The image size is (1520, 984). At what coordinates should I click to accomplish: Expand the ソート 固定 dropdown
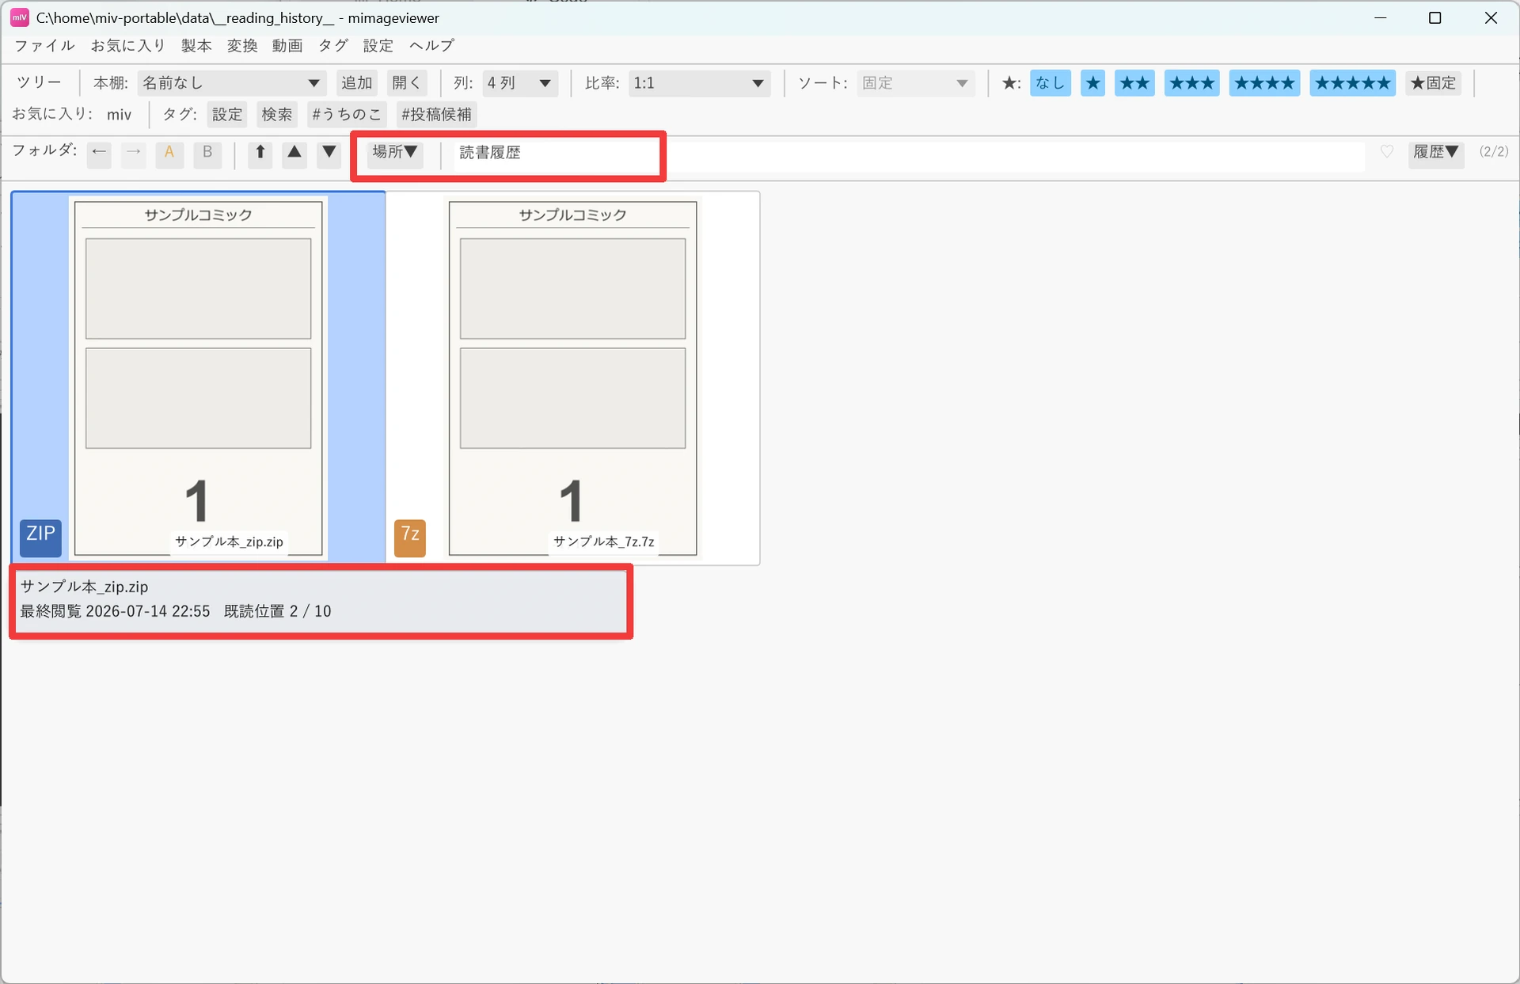[915, 83]
